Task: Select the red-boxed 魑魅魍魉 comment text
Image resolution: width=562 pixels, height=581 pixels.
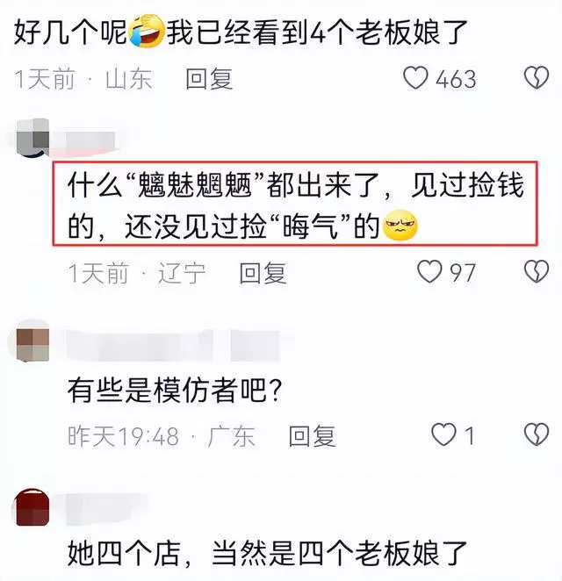Action: coord(295,204)
